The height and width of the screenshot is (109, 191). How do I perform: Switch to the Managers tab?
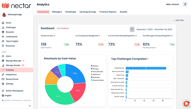coord(57,12)
